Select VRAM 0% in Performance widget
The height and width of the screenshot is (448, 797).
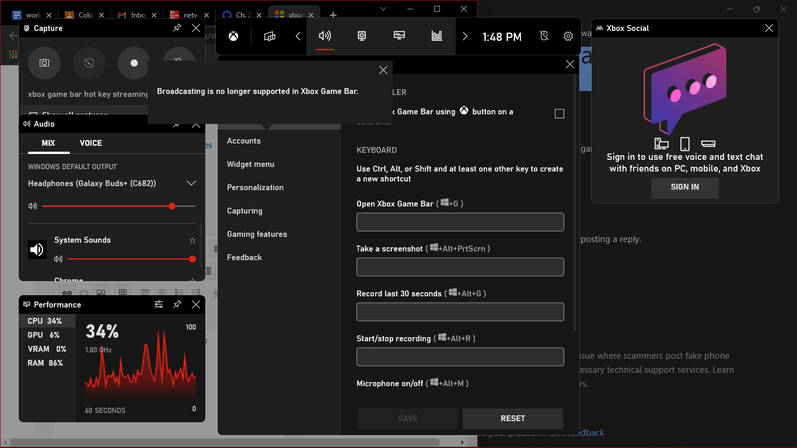(47, 349)
